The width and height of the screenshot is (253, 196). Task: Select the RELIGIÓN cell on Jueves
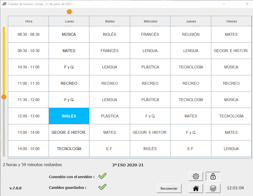(x=191, y=34)
